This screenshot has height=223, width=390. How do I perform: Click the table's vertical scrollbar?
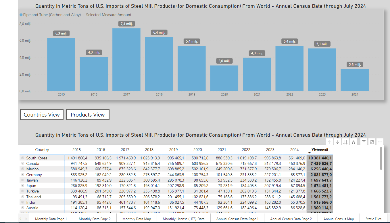[x=381, y=159]
